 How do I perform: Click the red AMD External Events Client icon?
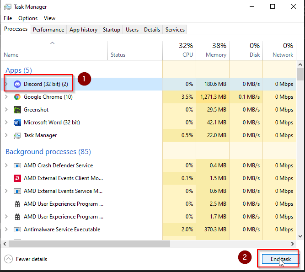tap(17, 178)
